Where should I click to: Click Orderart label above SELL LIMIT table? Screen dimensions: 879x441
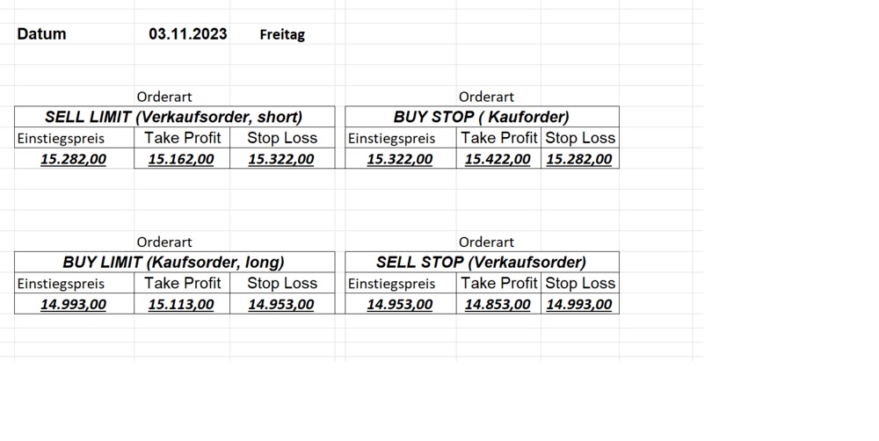pos(164,97)
